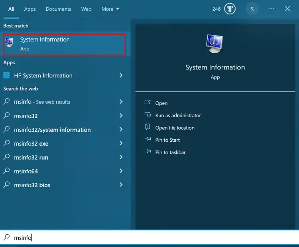Click the Run as administrator shield icon
Viewport: 299px width, 247px height.
click(x=148, y=115)
